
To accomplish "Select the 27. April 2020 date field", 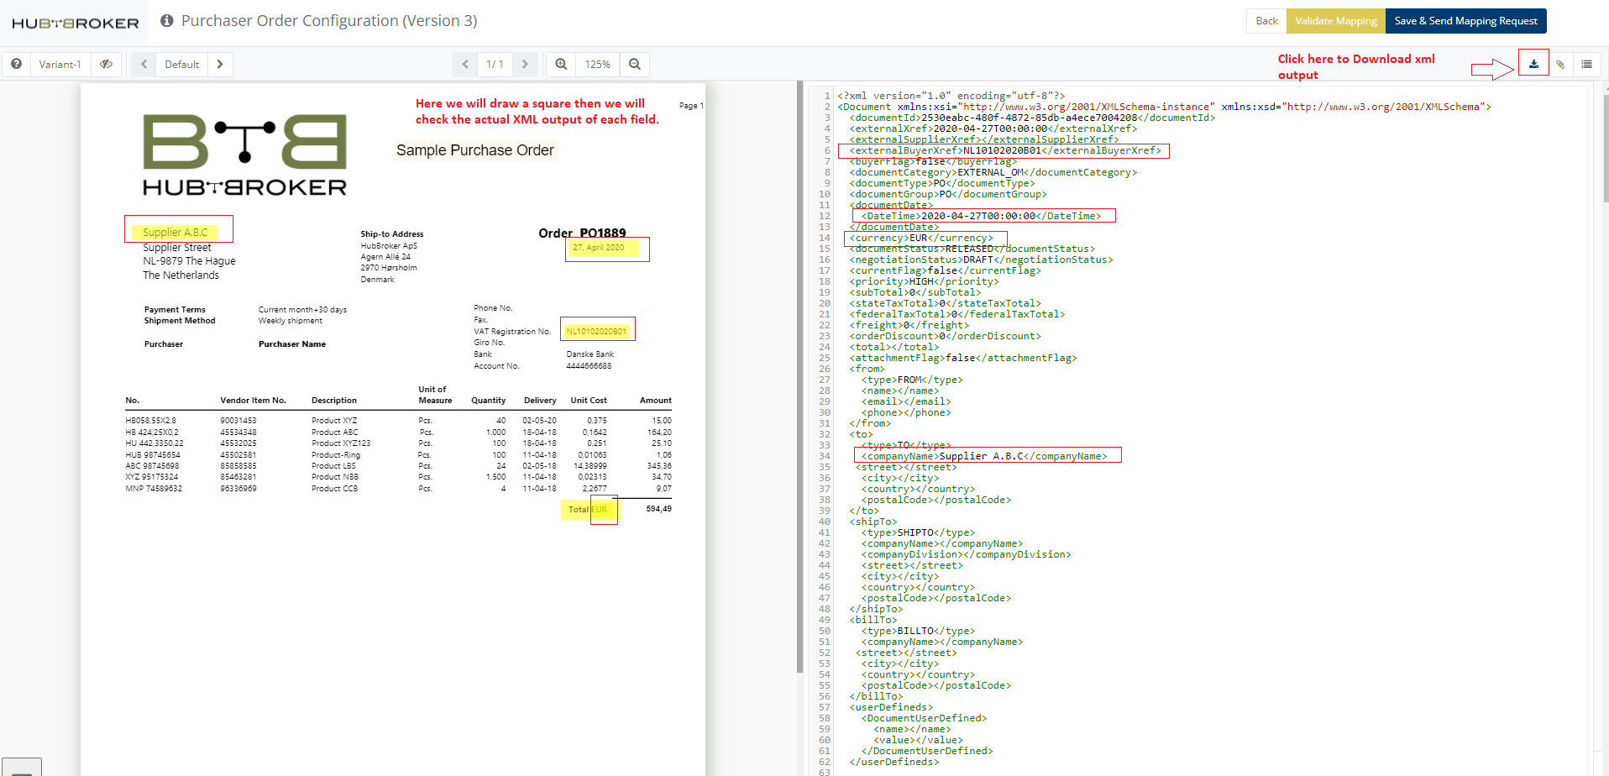I will point(598,248).
